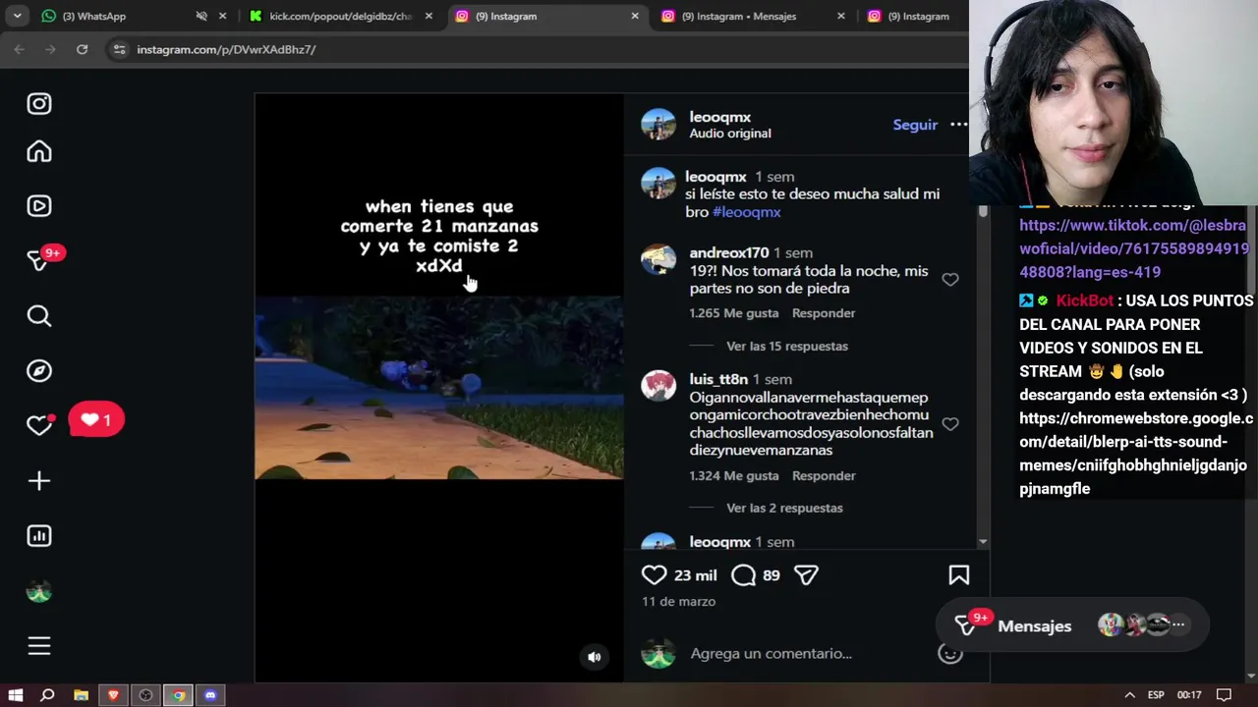This screenshot has width=1258, height=707.
Task: View 1.265 Me gusta on andreox170's comment
Action: (733, 313)
